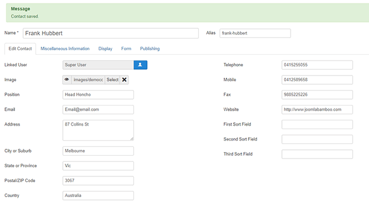Click the Linked User field showing Super User
Viewport: 369px width, 215px height.
click(98, 65)
